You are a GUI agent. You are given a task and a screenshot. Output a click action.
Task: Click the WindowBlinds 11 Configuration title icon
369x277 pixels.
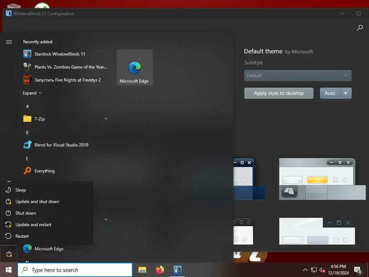pyautogui.click(x=9, y=13)
